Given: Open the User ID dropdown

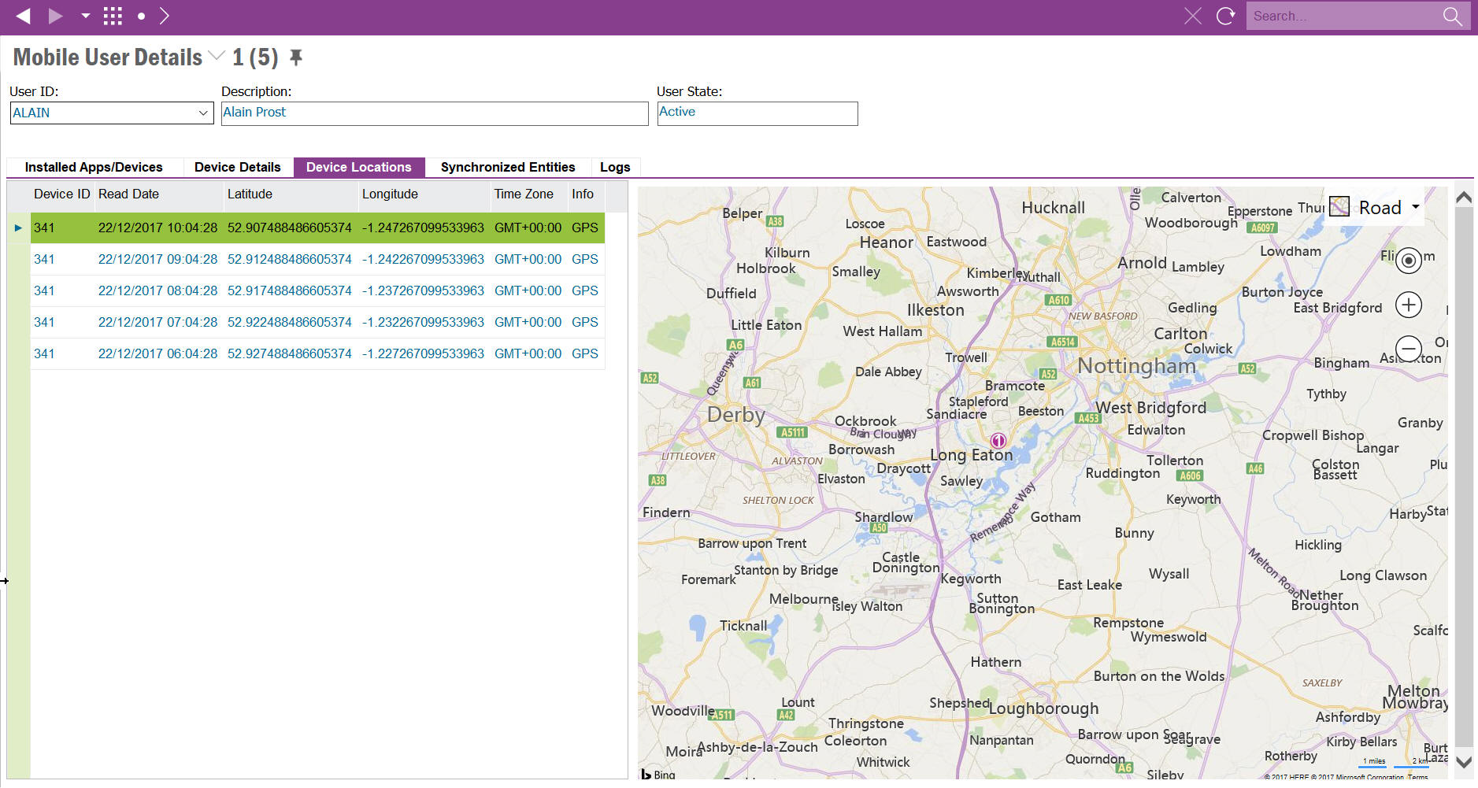Looking at the screenshot, I should point(202,113).
